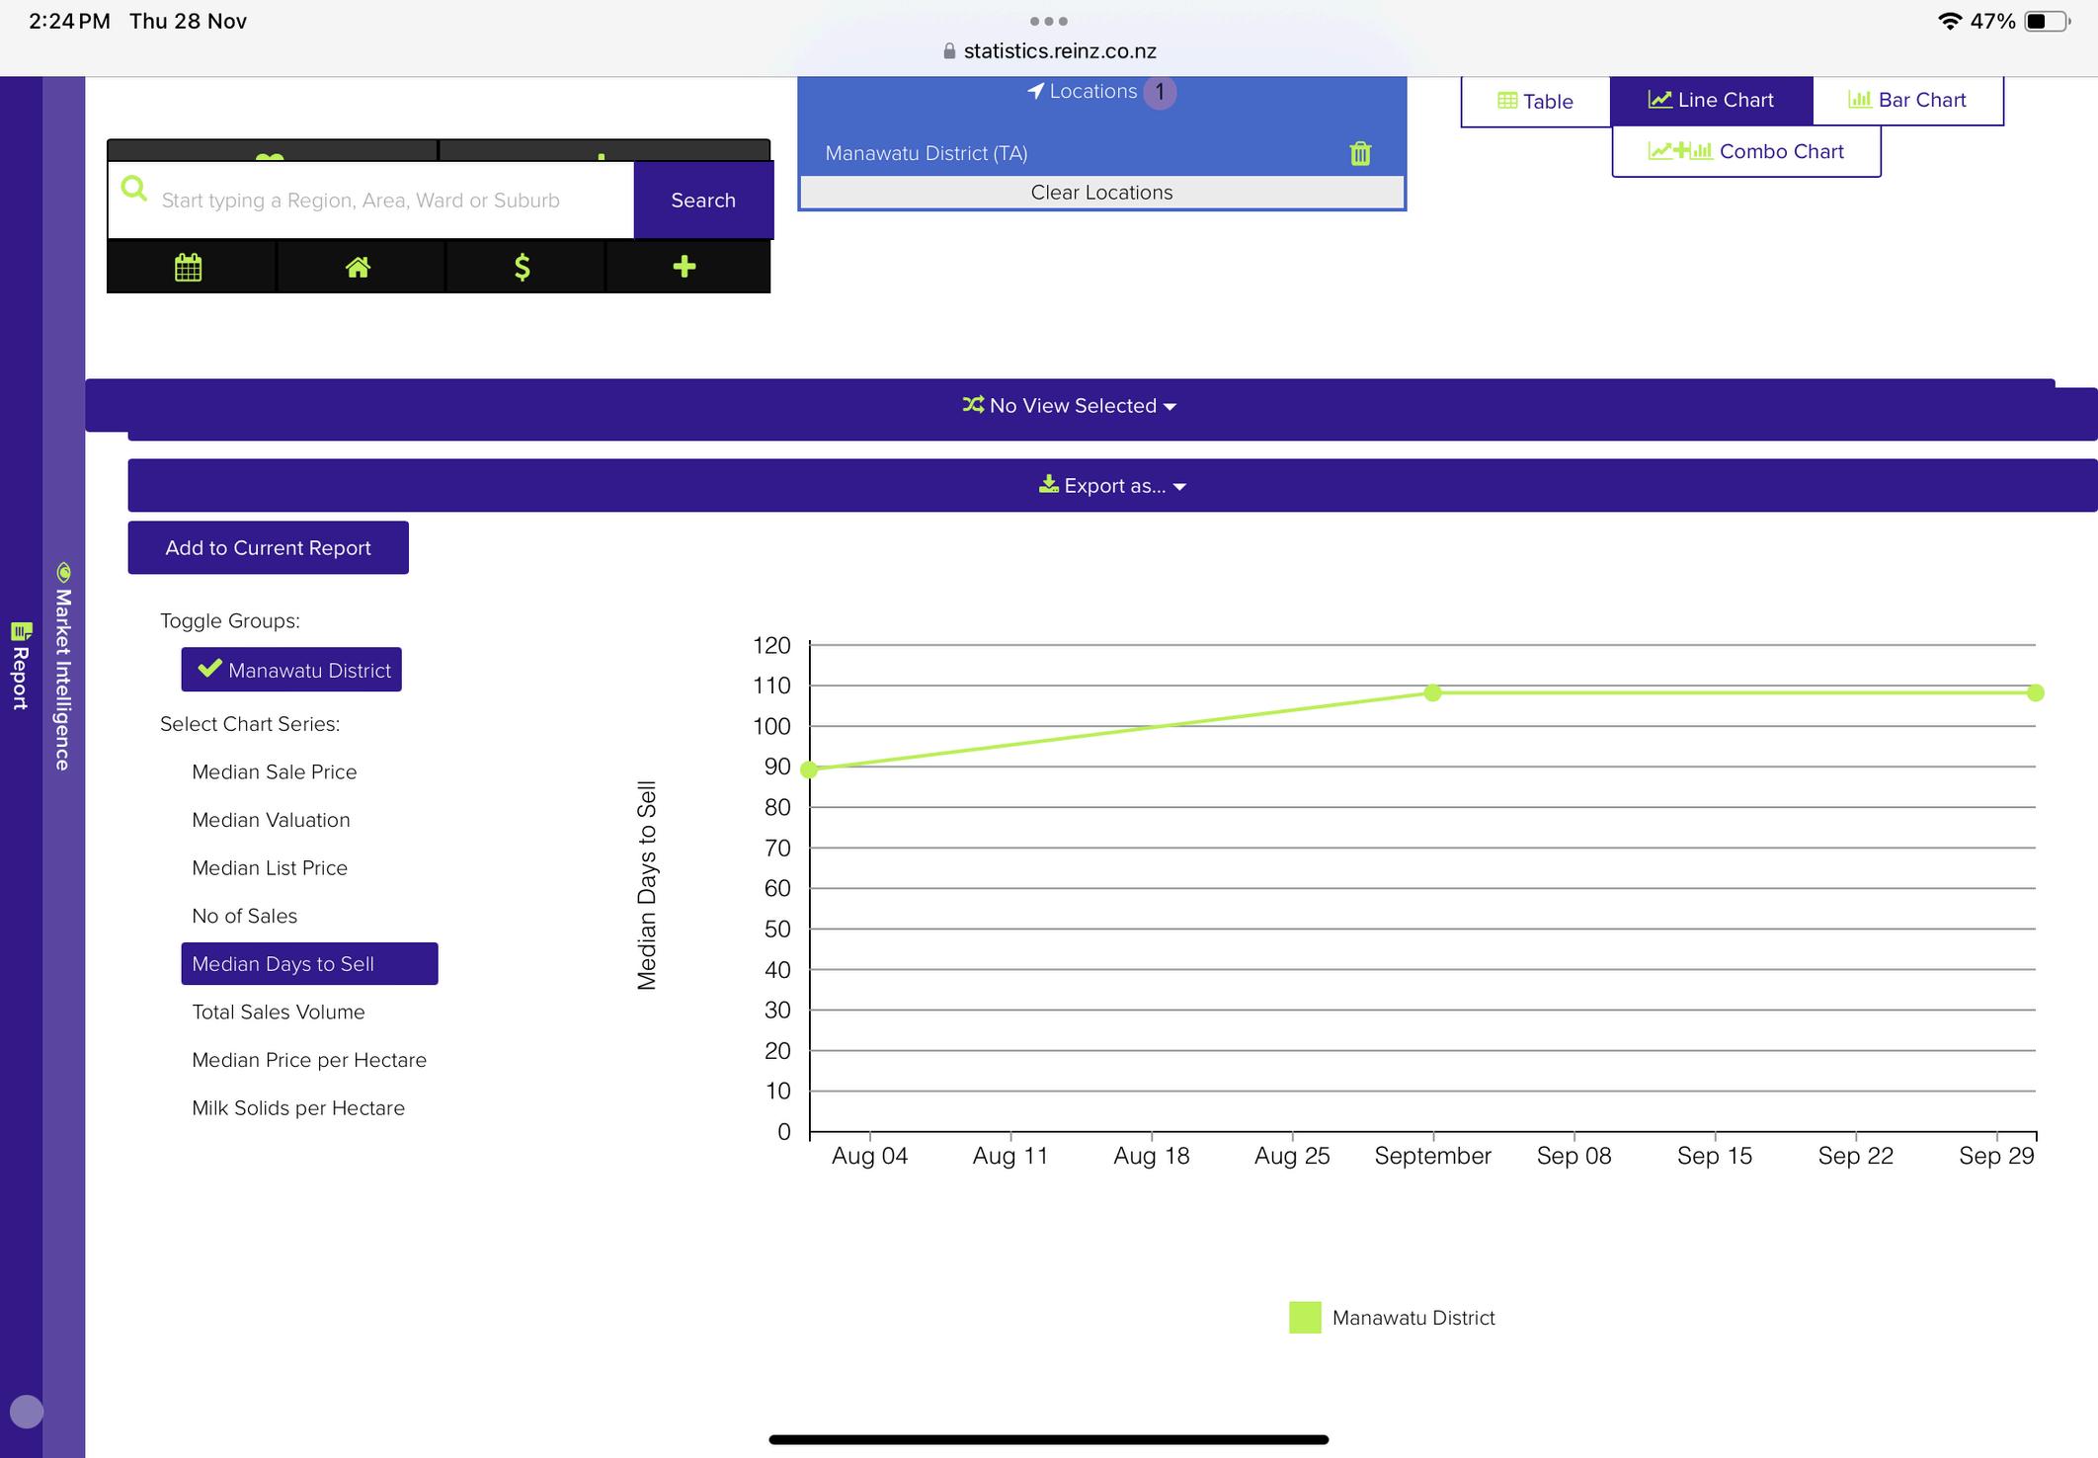
Task: Delete Manawatu District location with trash icon
Action: pos(1360,153)
